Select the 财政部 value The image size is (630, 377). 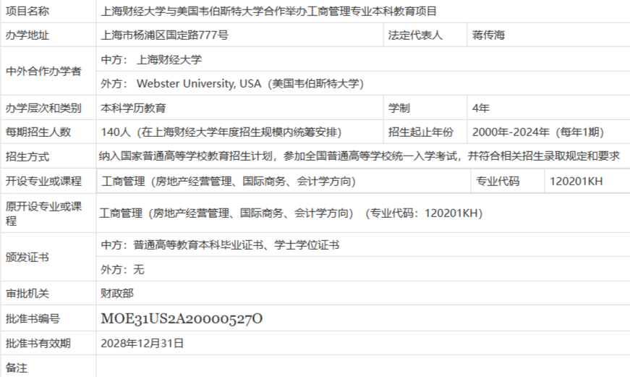pos(117,293)
